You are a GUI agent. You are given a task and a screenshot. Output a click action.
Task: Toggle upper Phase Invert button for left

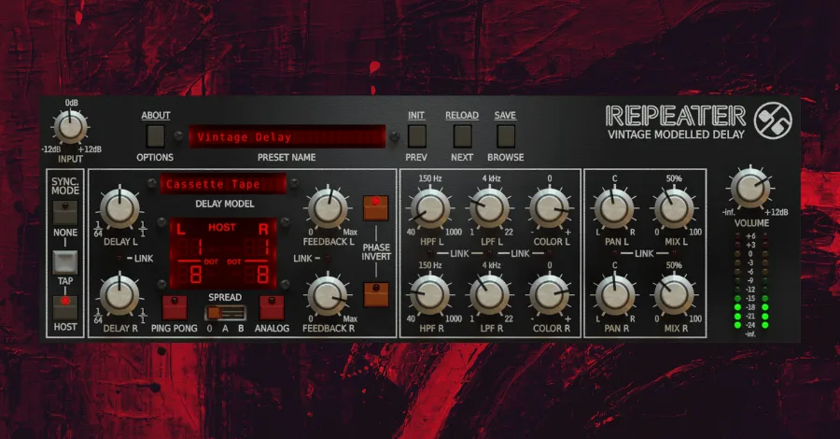pyautogui.click(x=376, y=208)
